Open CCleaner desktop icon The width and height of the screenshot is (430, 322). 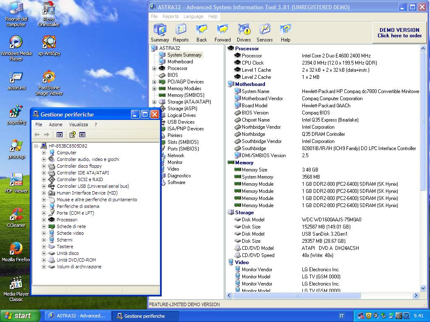point(16,214)
